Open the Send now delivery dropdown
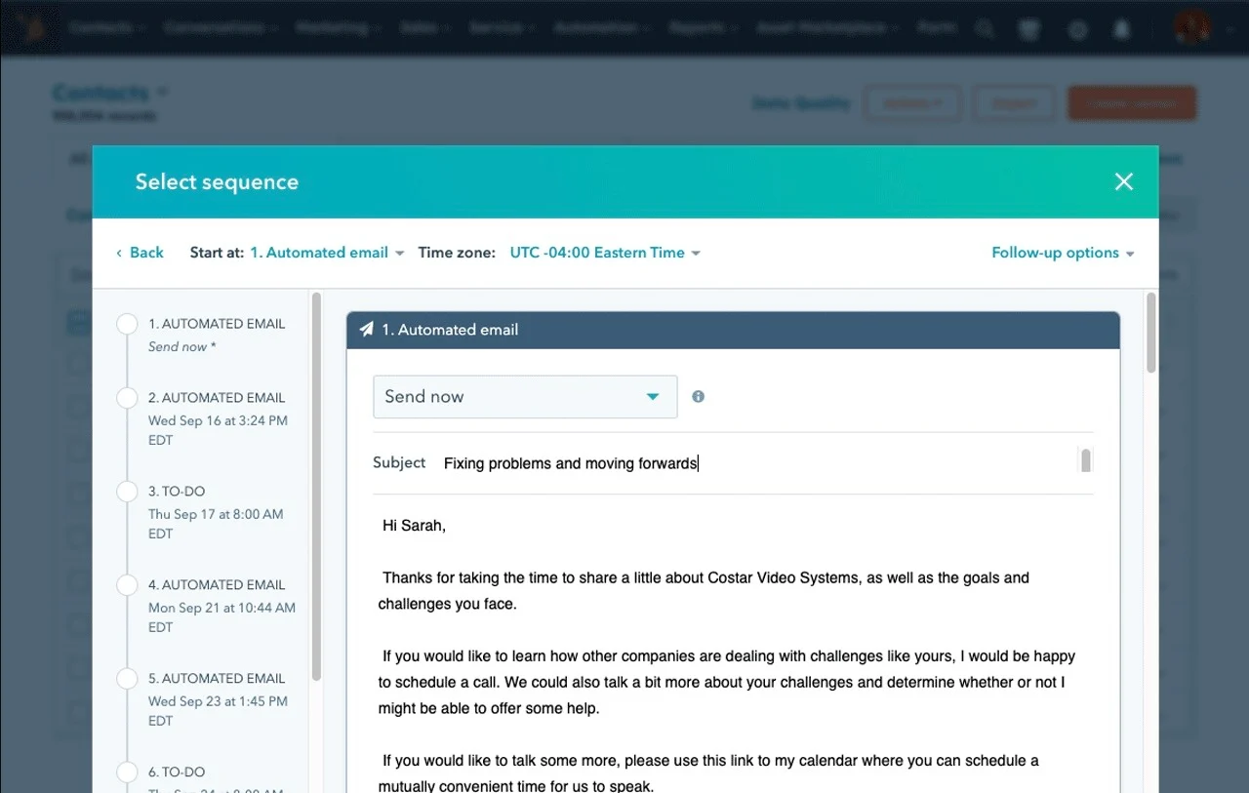The width and height of the screenshot is (1249, 793). click(525, 396)
